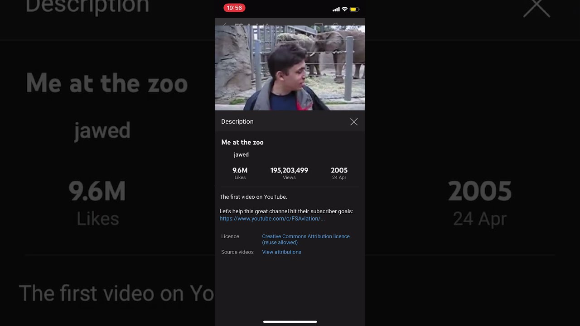Open the FSAviation YouTube channel link
Screen dimensions: 580x326
[272, 219]
